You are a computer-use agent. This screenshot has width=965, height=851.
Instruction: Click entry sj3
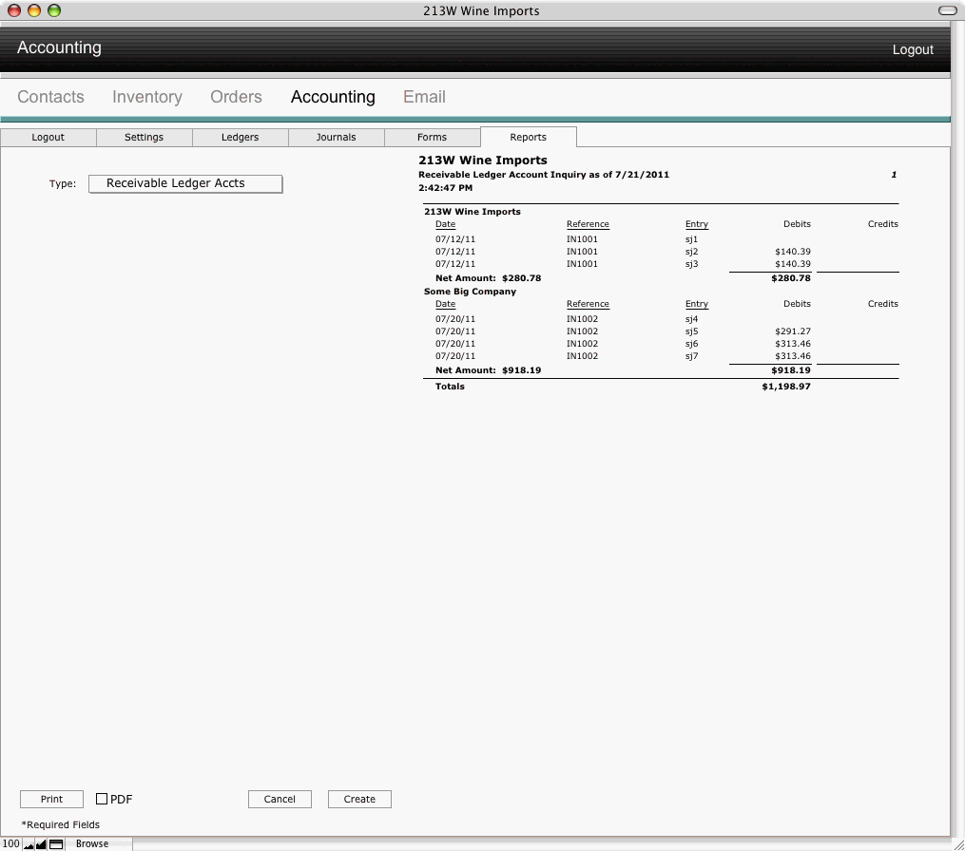(692, 264)
